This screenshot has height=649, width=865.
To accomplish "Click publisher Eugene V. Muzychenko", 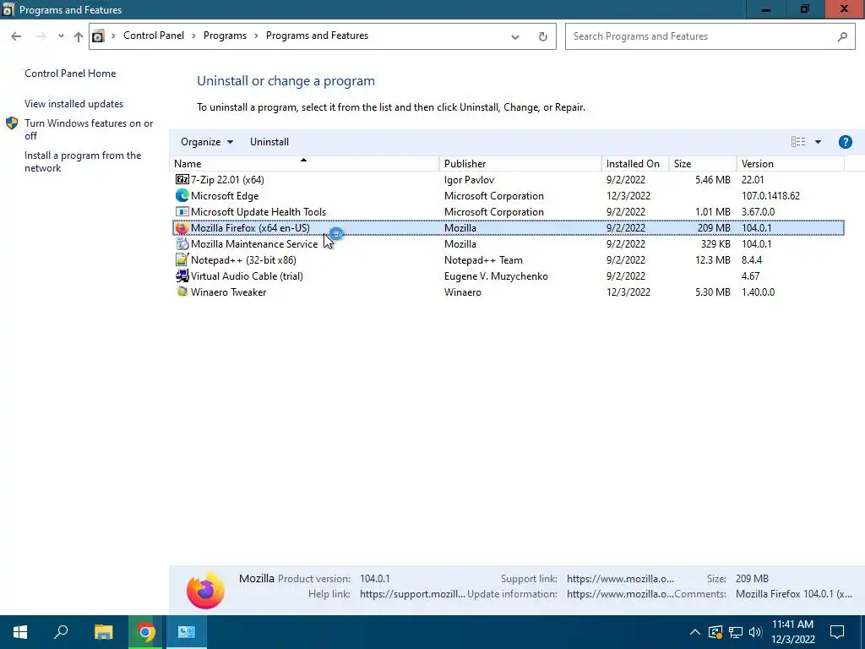I will (x=496, y=276).
